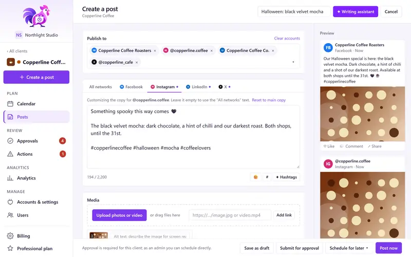Click the Facebook preview image

362,114
